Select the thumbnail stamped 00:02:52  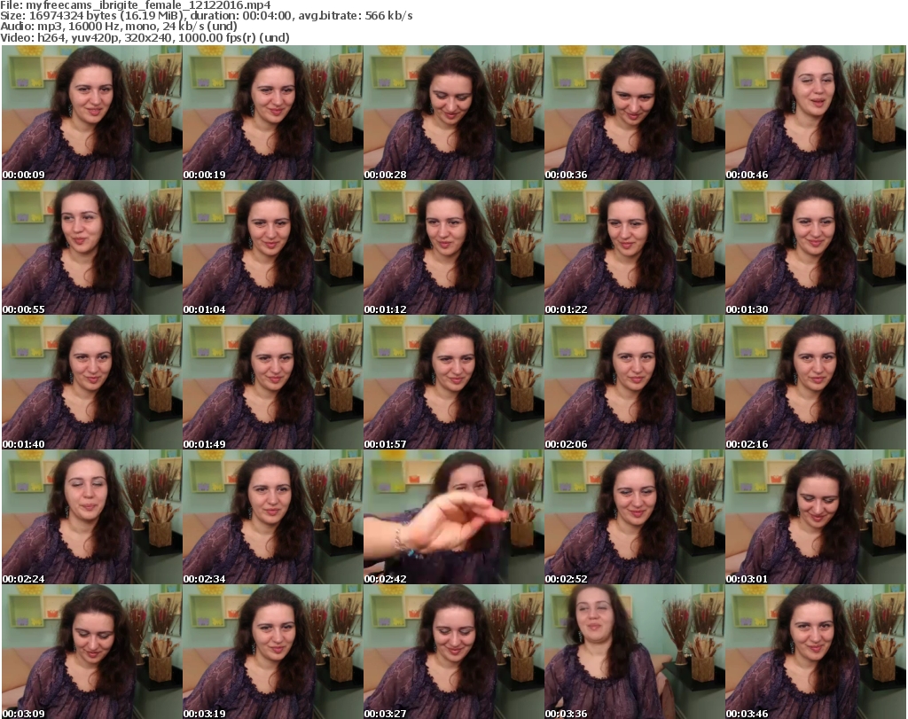634,517
